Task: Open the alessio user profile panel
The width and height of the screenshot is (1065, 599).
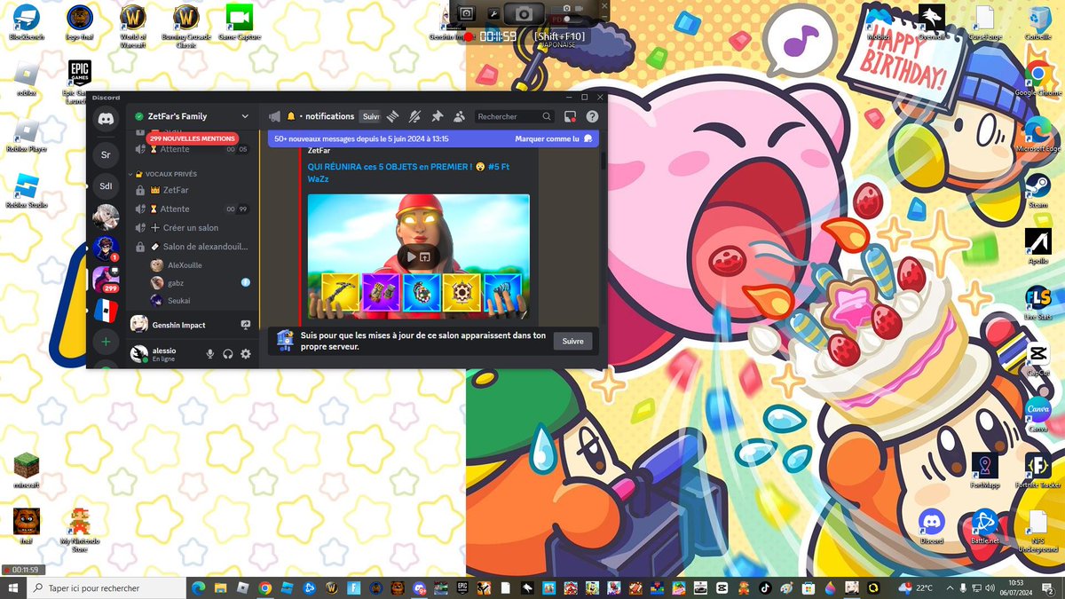Action: pos(163,354)
